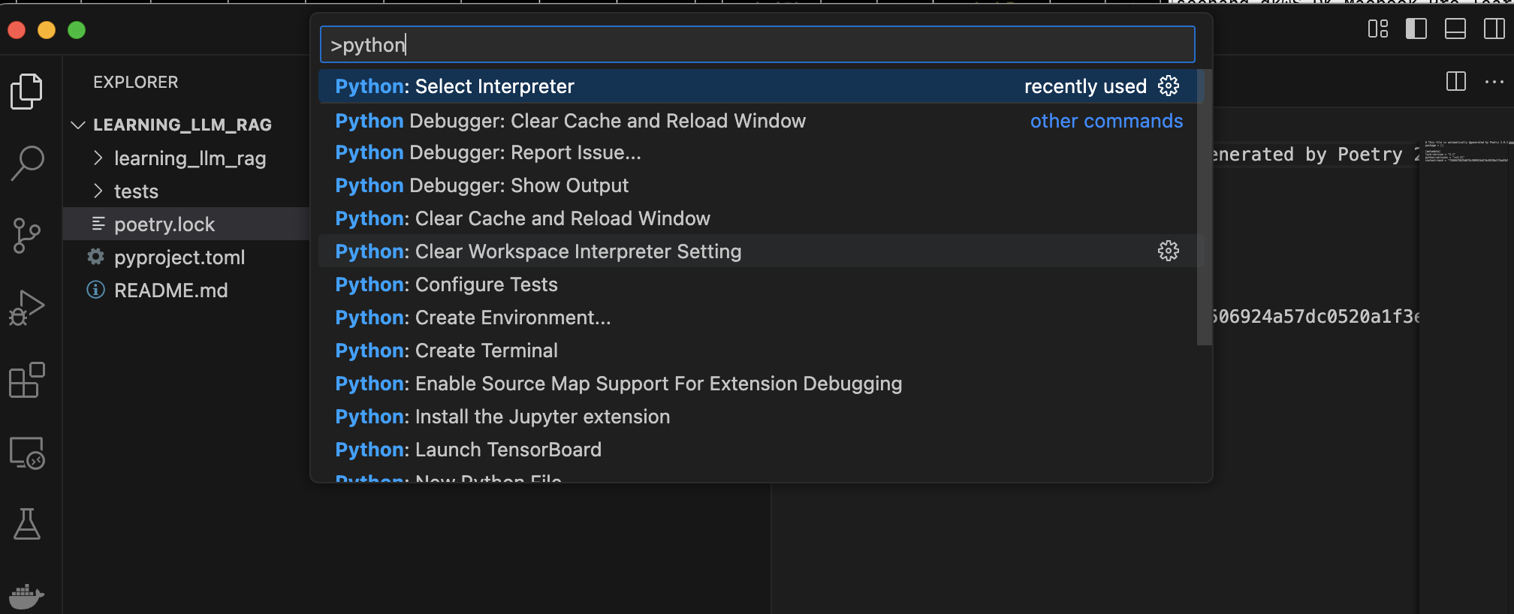Toggle the Secondary Side Bar visibility
This screenshot has width=1514, height=614.
click(x=1494, y=29)
